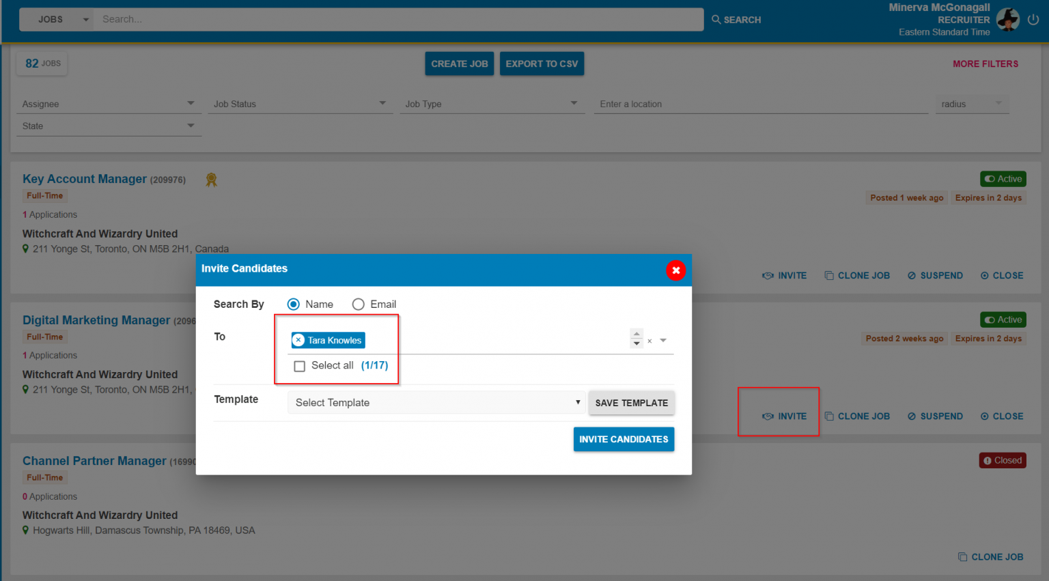Viewport: 1049px width, 581px height.
Task: Remove the Tara Knowles tag from recipients
Action: pos(298,340)
